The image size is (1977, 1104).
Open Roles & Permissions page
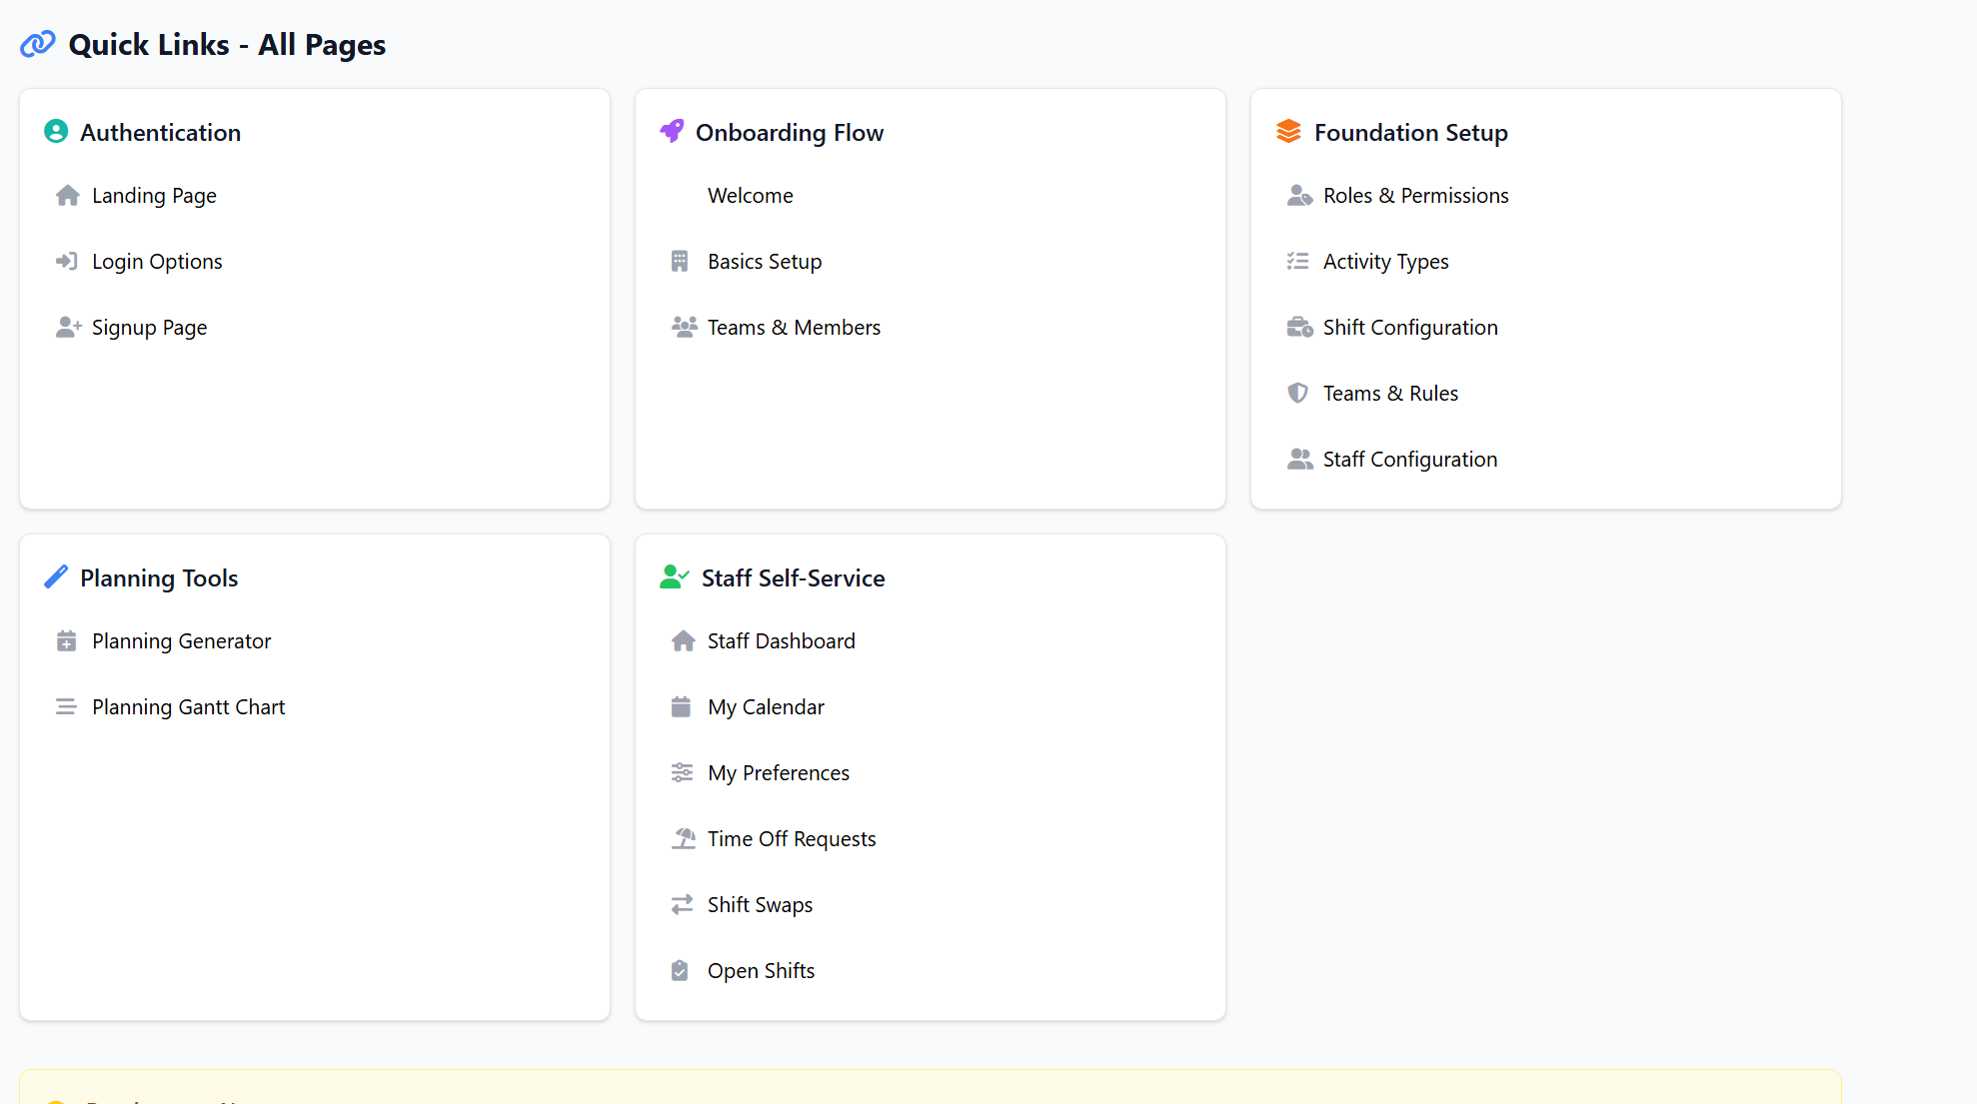pyautogui.click(x=1415, y=196)
